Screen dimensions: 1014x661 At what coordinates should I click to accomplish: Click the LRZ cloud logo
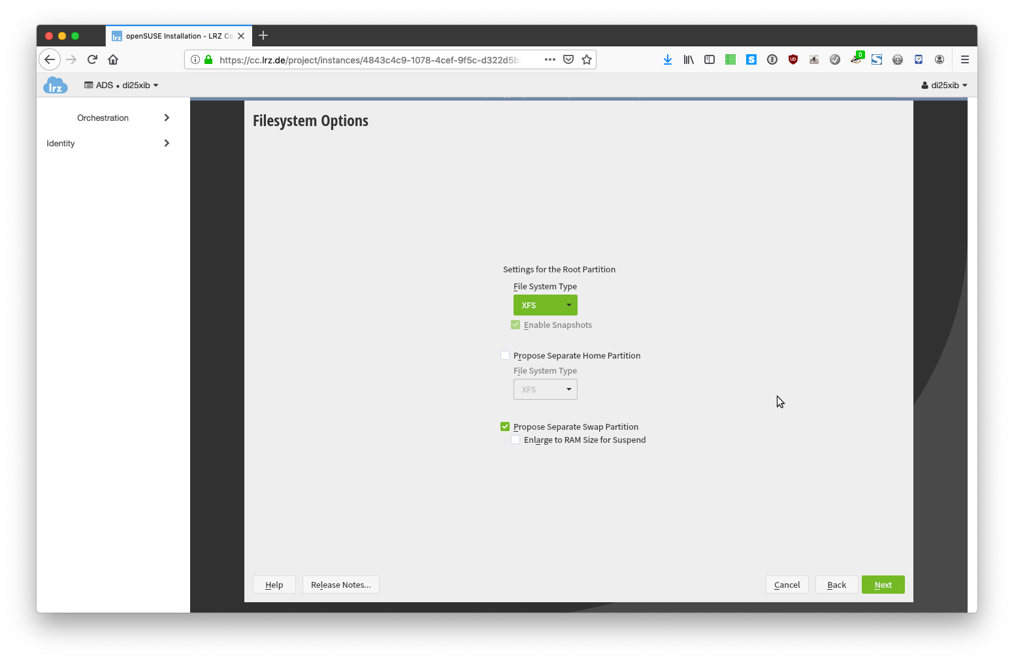[56, 85]
